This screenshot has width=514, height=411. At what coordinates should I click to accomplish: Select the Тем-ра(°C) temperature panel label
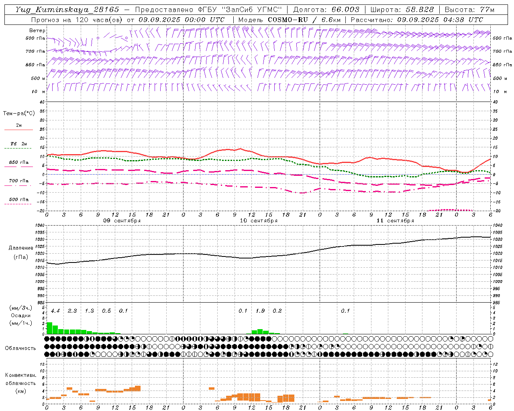point(19,114)
